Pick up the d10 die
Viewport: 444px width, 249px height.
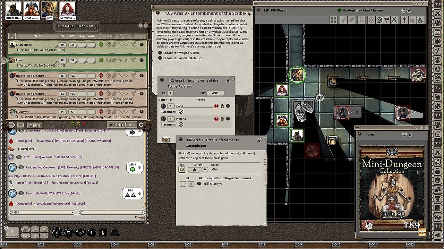coord(80,233)
